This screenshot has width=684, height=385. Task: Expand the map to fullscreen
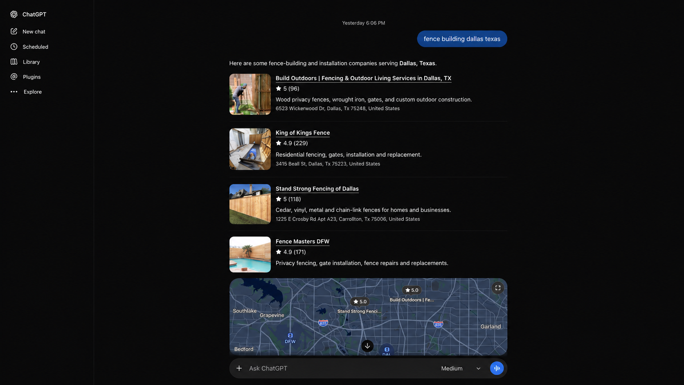497,288
